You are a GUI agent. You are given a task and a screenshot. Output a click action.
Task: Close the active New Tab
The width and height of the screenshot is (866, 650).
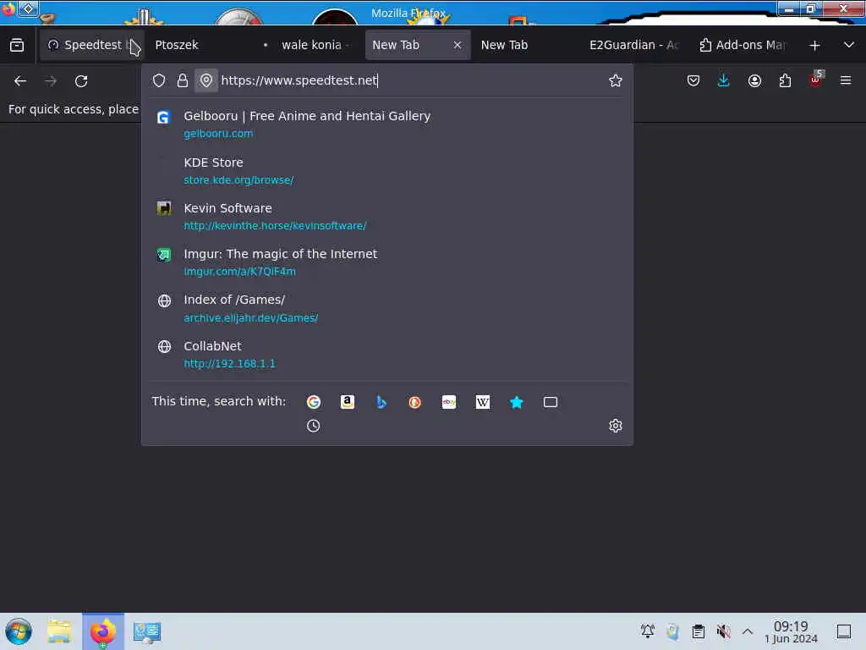(x=458, y=46)
